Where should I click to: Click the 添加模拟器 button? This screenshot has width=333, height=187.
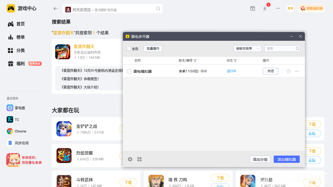pos(286,159)
